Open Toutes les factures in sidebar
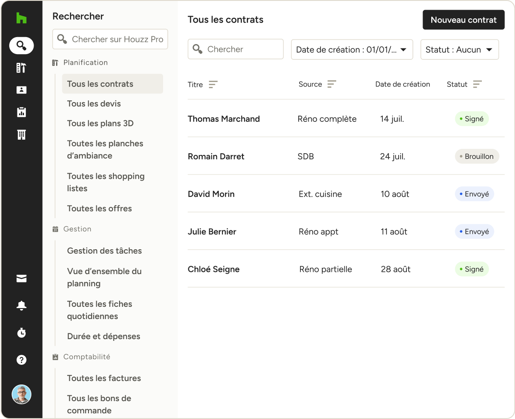Viewport: 515px width, 419px height. point(104,378)
